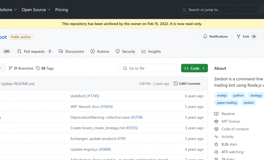264x160 pixels.
Task: Click the Security shield icon
Action: pos(118,52)
